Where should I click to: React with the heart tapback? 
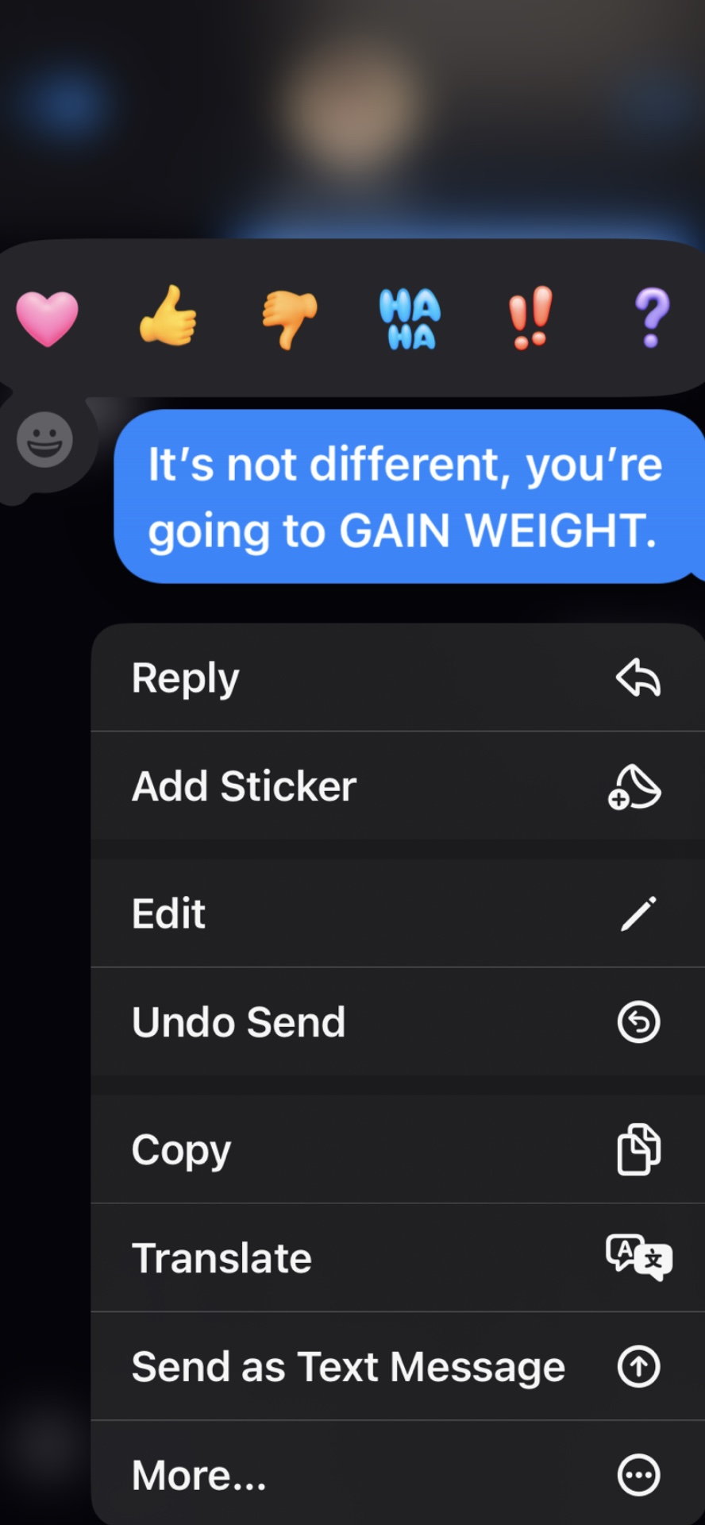[x=48, y=319]
